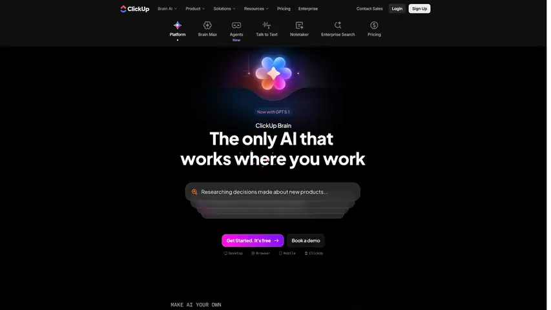Go to Enterprise in the top navigation

308,9
